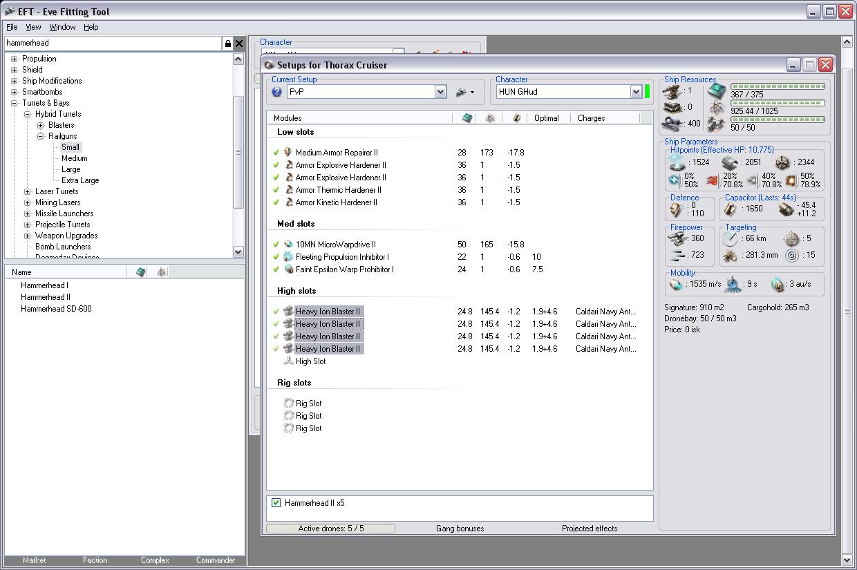
Task: Click the Gang bonuses label
Action: (x=460, y=529)
